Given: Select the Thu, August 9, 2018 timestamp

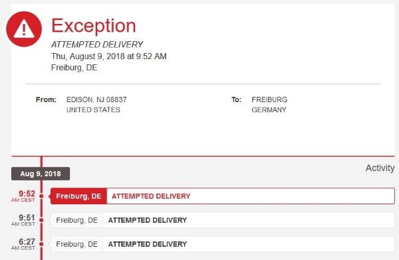Looking at the screenshot, I should [109, 56].
